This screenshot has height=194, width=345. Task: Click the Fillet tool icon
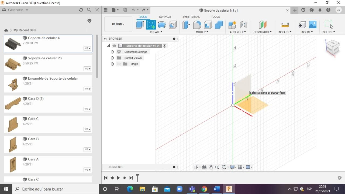click(197, 25)
